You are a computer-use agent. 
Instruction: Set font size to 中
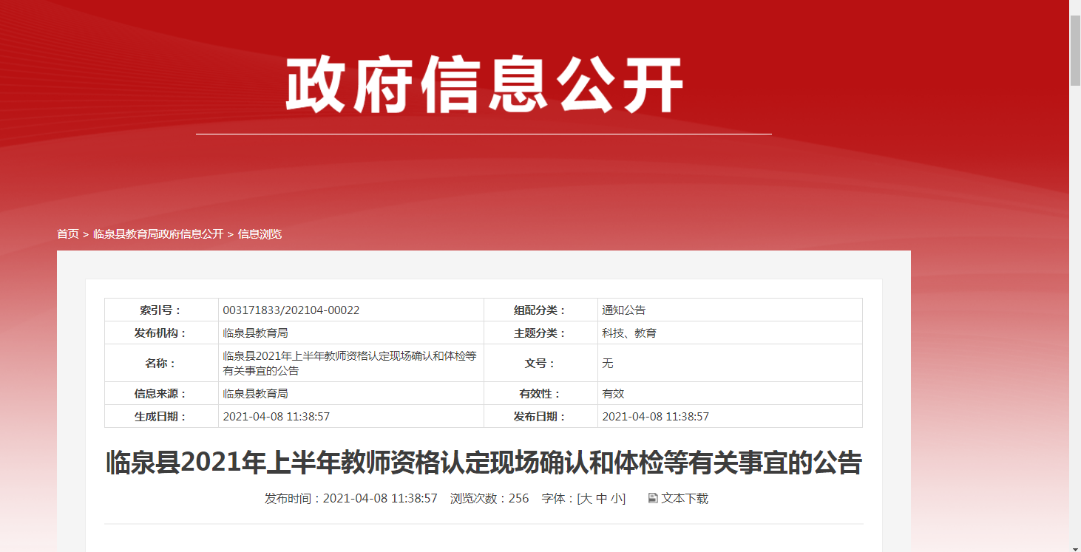(602, 499)
